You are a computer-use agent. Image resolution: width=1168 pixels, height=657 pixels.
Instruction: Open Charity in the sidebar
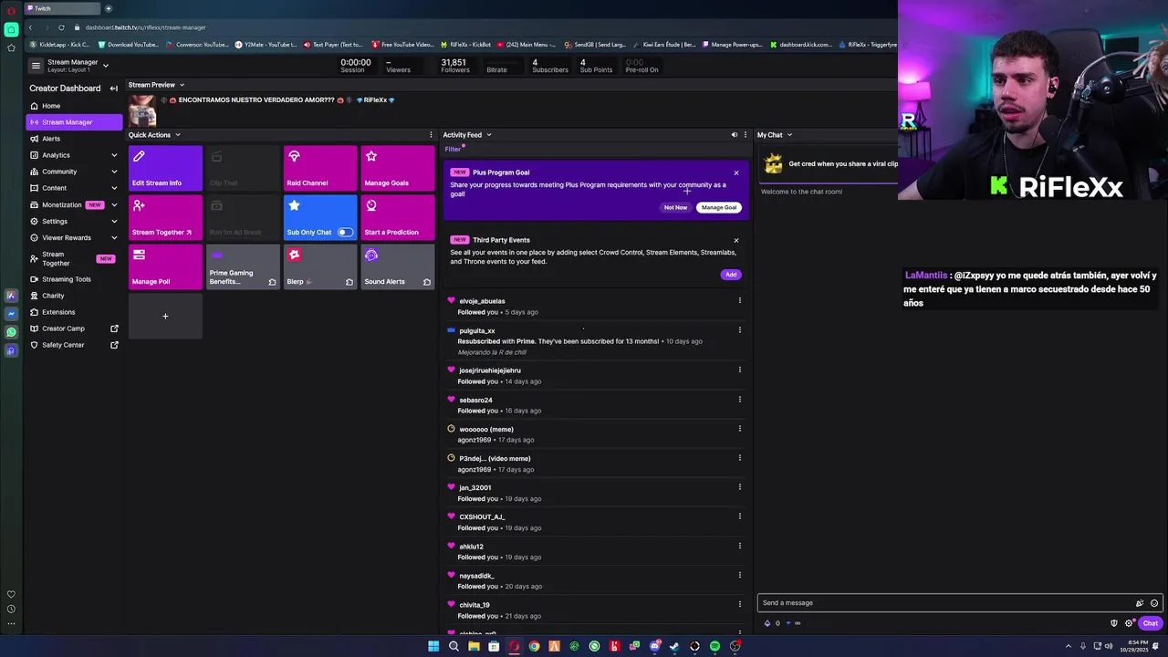tap(74, 296)
